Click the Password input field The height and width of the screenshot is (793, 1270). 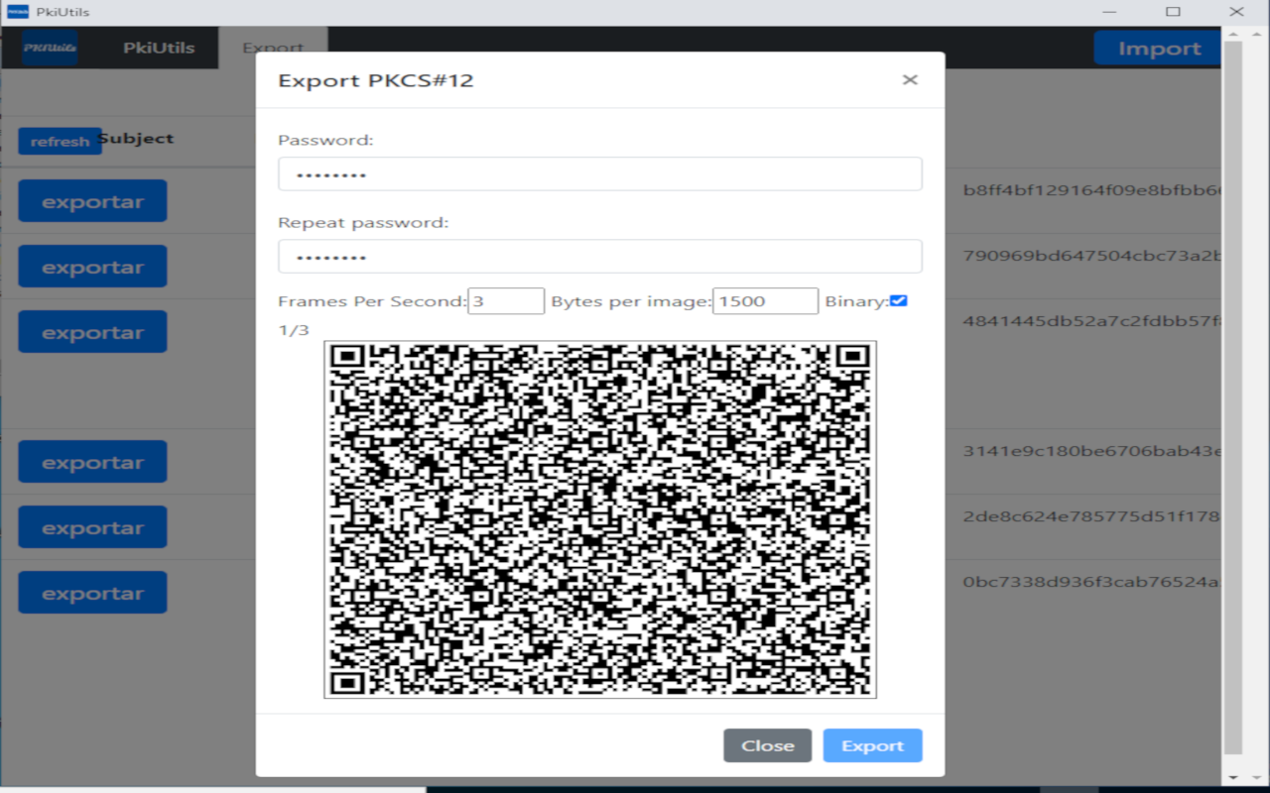599,173
